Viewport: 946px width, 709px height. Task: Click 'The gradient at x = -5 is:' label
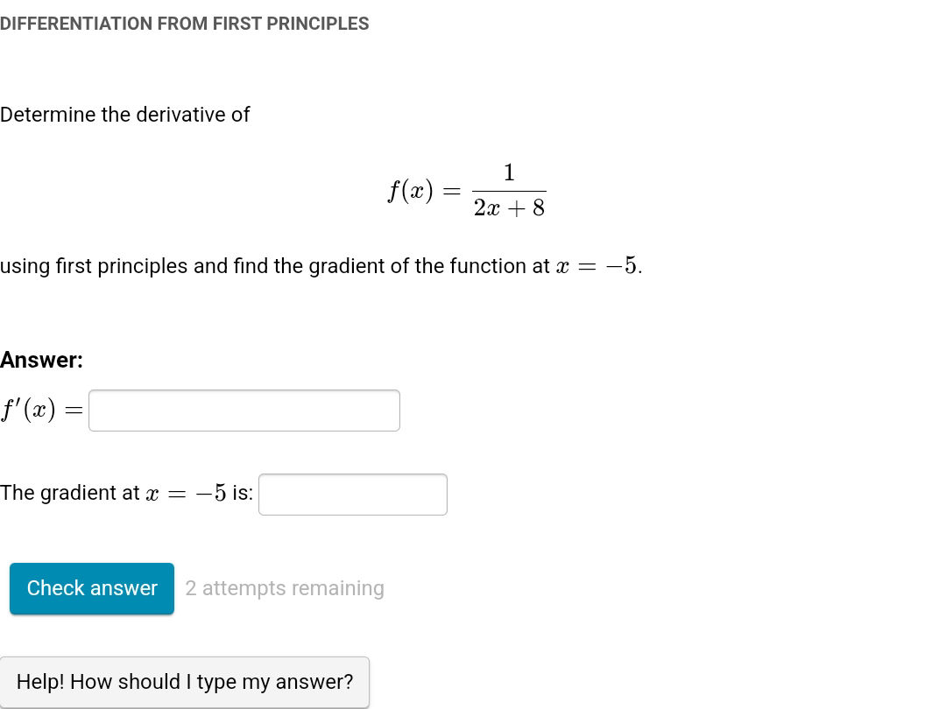coord(127,493)
